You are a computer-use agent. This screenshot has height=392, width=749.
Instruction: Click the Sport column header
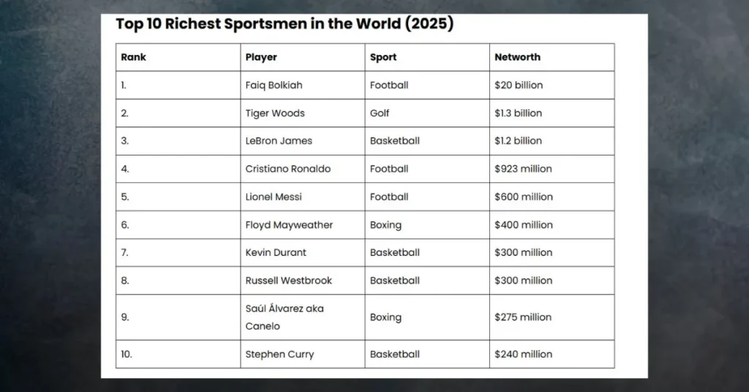point(383,57)
